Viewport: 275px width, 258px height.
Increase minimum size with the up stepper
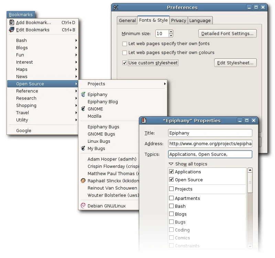172,32
